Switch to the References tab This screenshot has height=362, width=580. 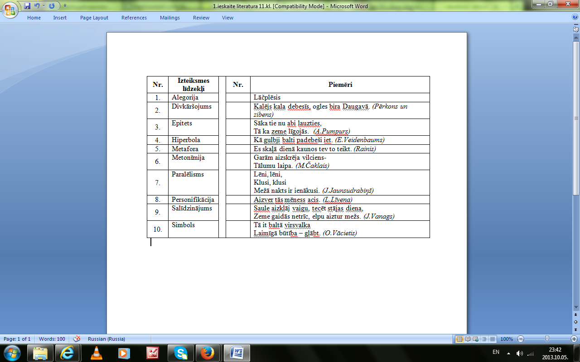point(134,18)
